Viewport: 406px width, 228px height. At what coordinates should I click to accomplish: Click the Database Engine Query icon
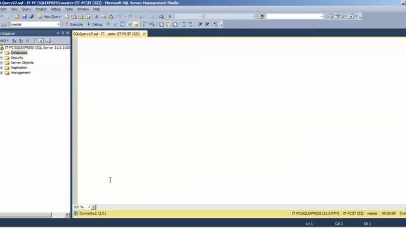coord(67,16)
